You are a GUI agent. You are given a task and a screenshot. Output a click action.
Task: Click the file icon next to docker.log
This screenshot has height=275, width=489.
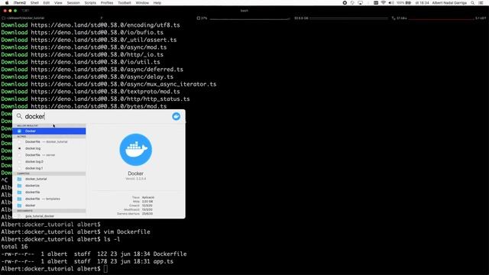[x=19, y=148]
